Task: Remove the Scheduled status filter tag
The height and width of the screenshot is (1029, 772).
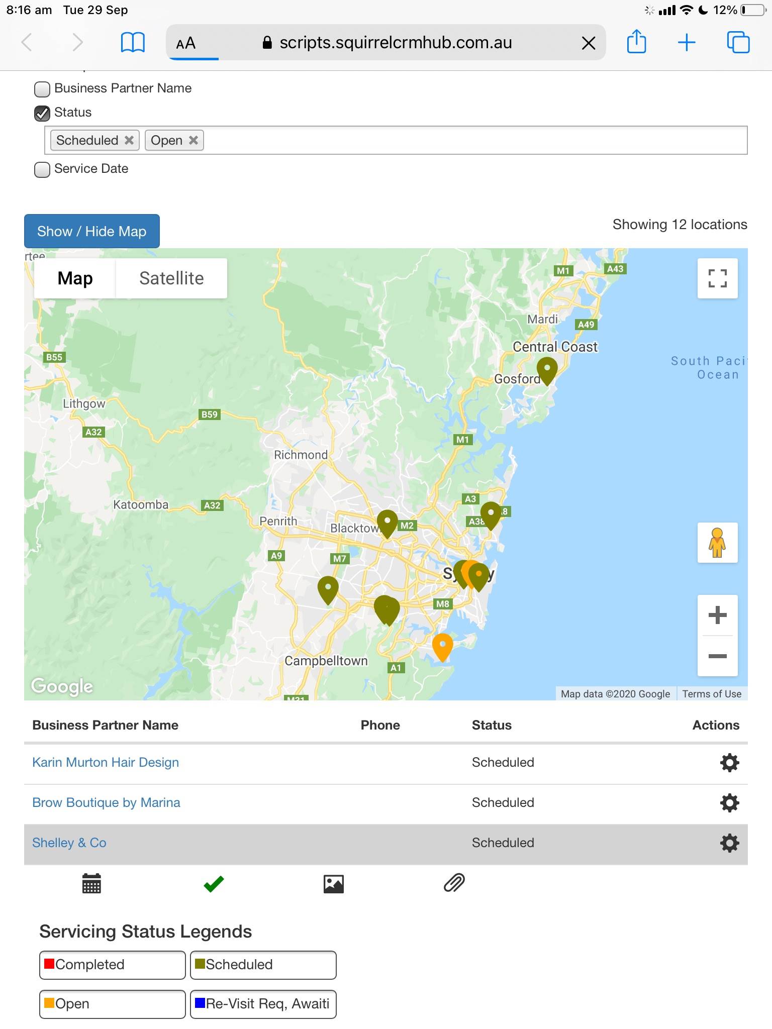Action: coord(129,140)
